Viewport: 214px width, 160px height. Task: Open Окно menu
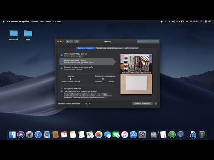click(49, 21)
